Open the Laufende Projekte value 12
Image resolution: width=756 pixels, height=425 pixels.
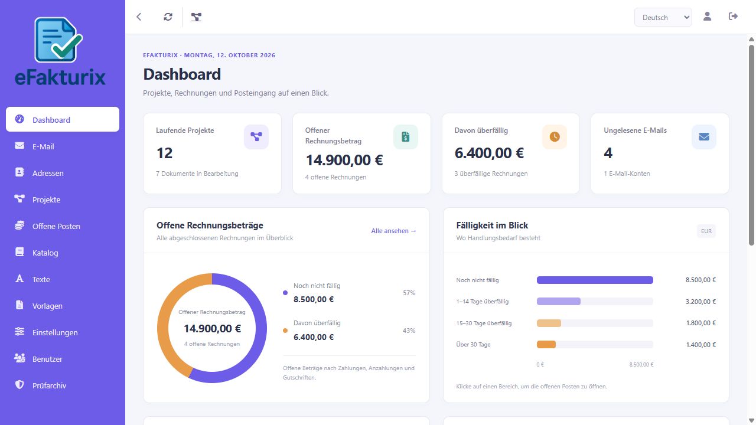coord(164,153)
